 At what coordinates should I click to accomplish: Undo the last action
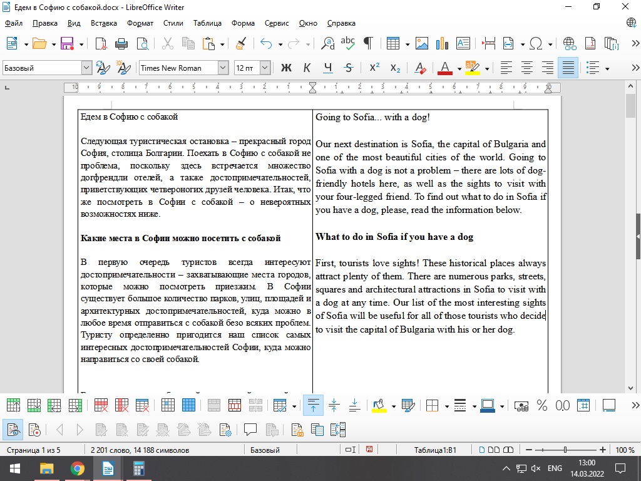click(x=266, y=43)
